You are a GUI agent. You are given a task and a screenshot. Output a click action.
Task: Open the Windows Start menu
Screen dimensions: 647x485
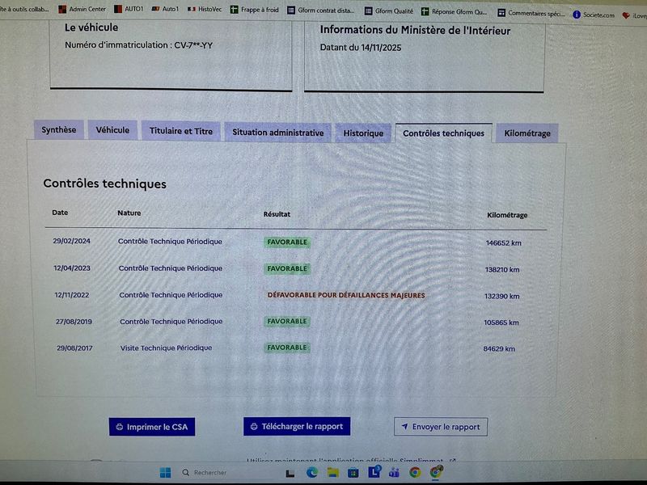[166, 472]
